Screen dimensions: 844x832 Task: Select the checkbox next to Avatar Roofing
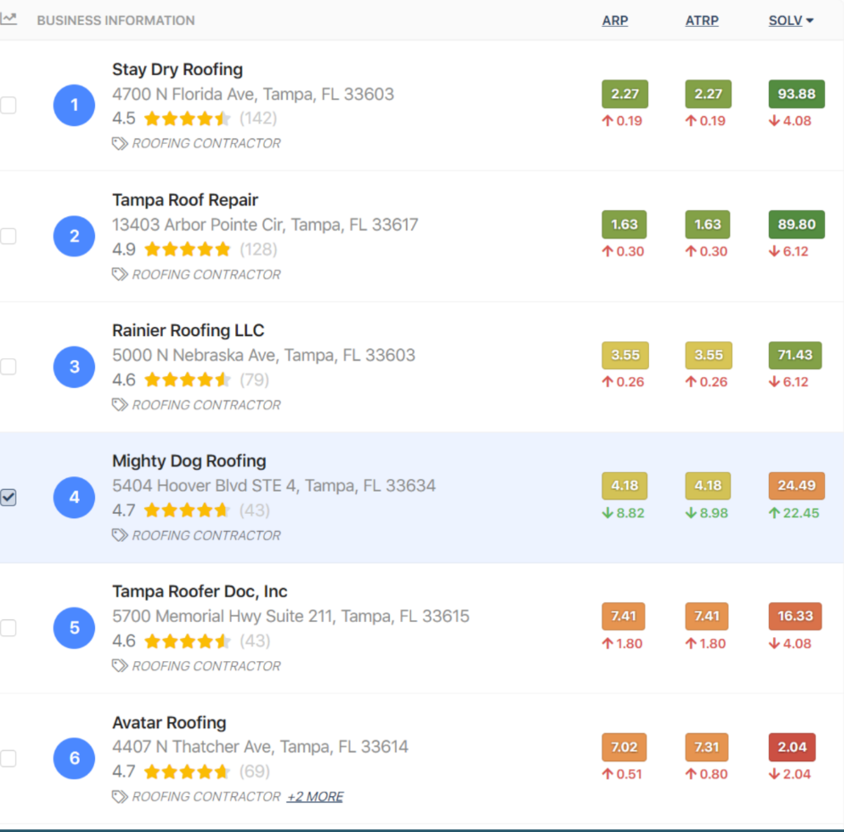(x=8, y=758)
